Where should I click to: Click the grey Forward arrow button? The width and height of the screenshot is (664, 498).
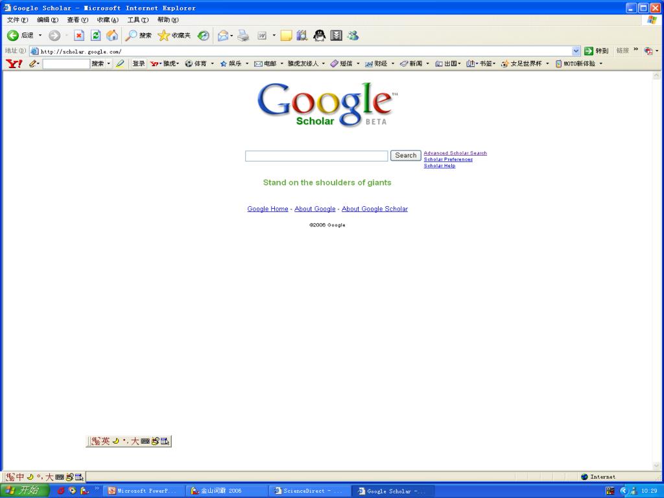pyautogui.click(x=54, y=36)
